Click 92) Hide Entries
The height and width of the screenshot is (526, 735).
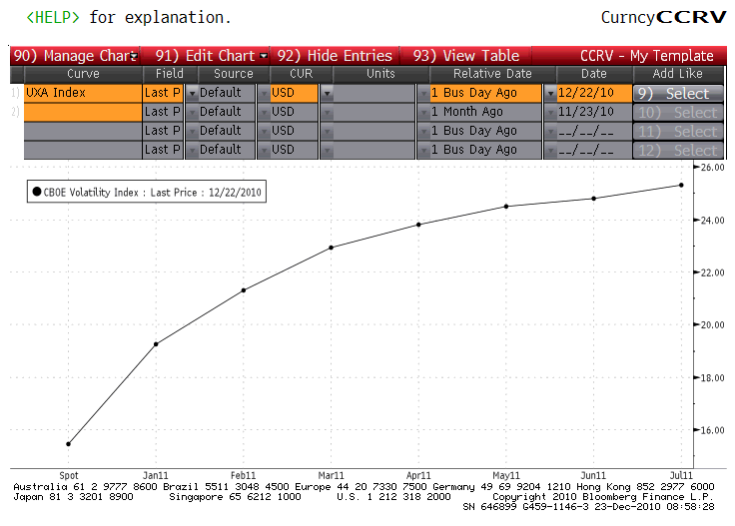(x=335, y=56)
